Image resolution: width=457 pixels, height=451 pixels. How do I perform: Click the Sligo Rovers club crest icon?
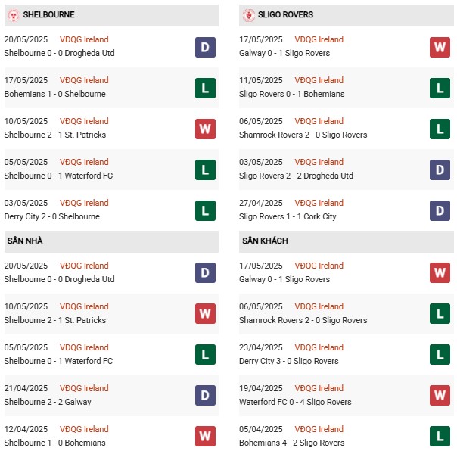pos(249,15)
